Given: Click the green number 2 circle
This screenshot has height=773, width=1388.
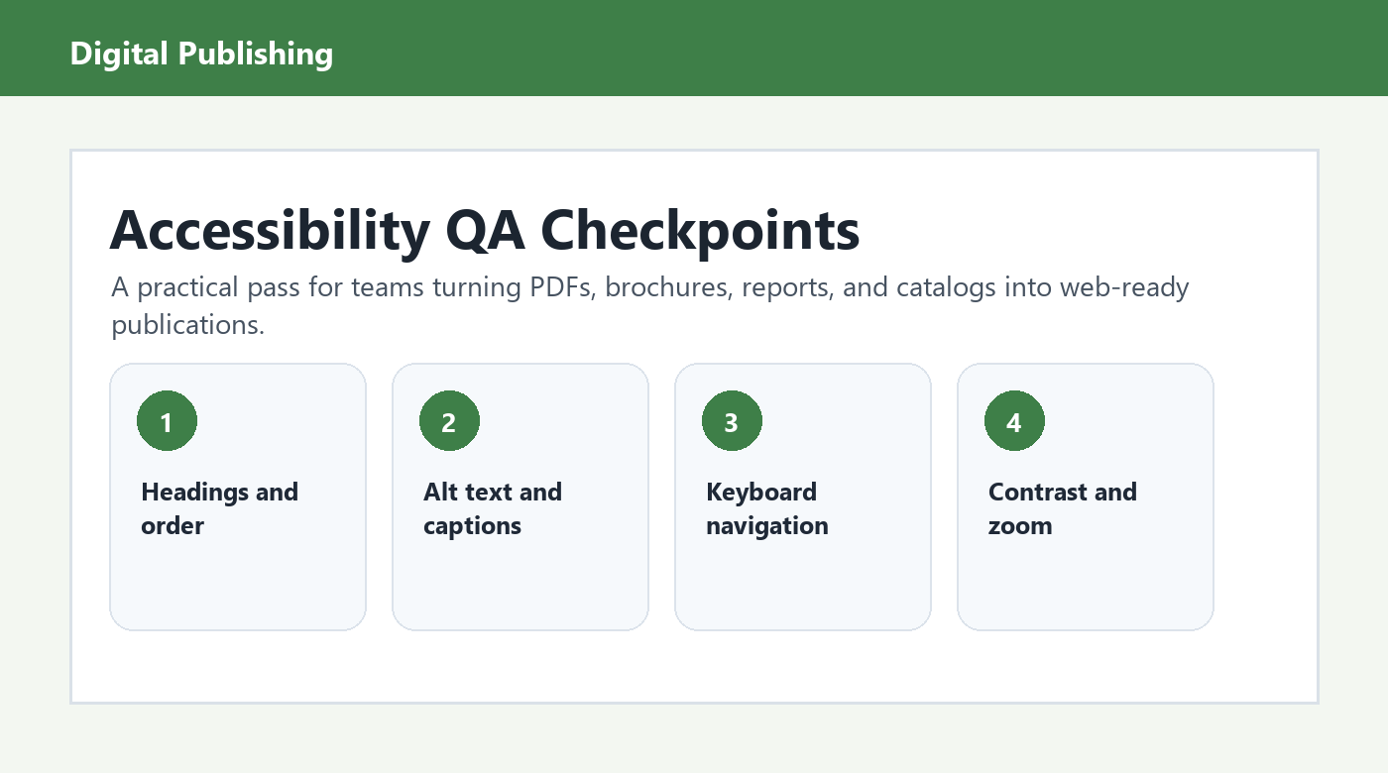Looking at the screenshot, I should pyautogui.click(x=449, y=421).
